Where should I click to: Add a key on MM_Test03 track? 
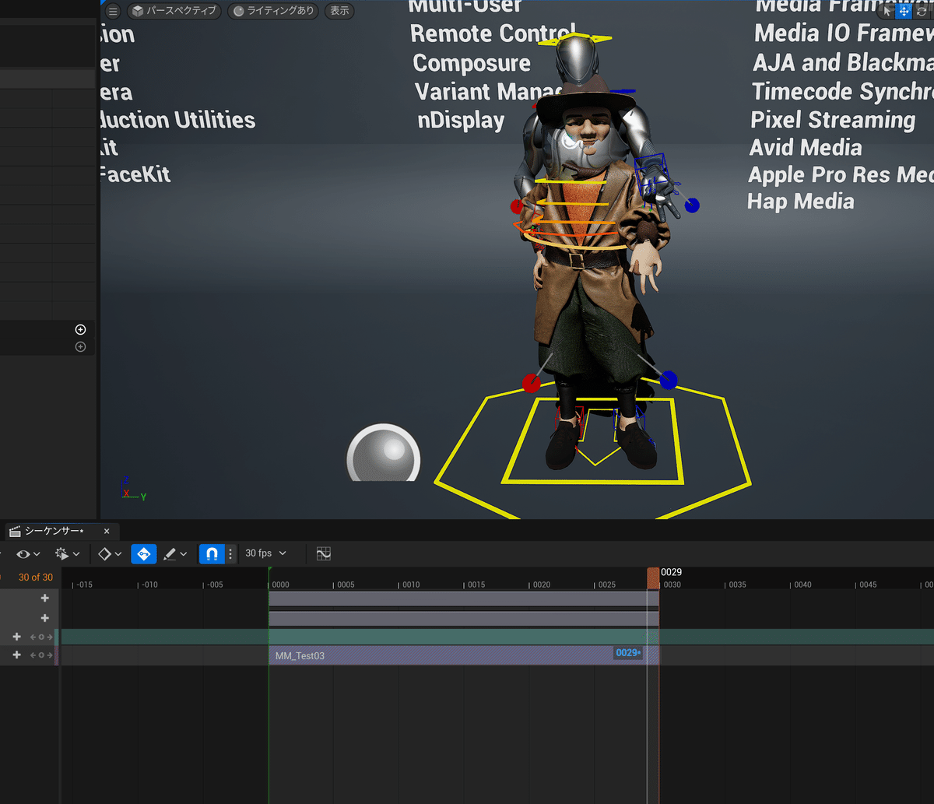pyautogui.click(x=42, y=655)
